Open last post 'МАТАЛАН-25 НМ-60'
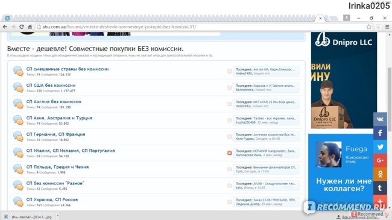 [x=275, y=102]
